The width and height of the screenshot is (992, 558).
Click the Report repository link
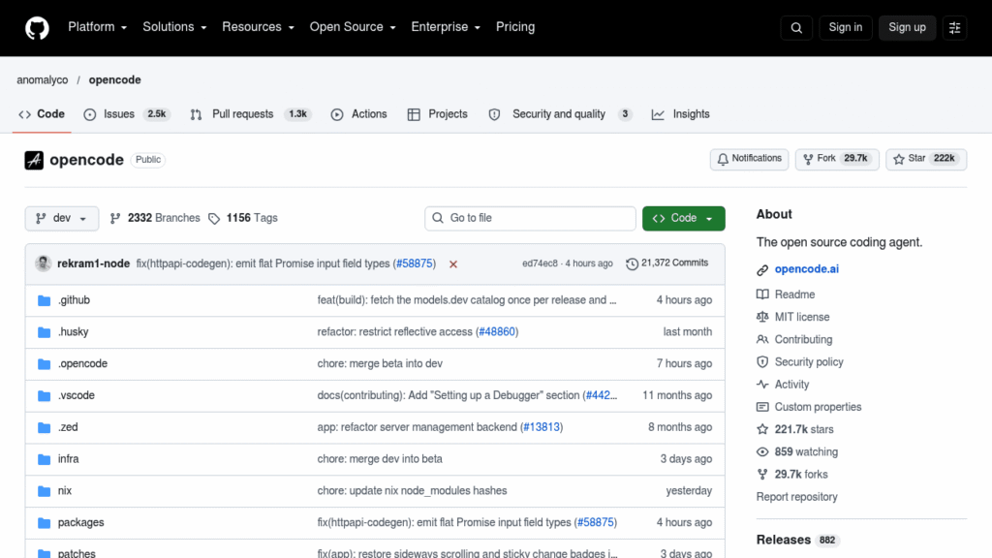pyautogui.click(x=796, y=497)
